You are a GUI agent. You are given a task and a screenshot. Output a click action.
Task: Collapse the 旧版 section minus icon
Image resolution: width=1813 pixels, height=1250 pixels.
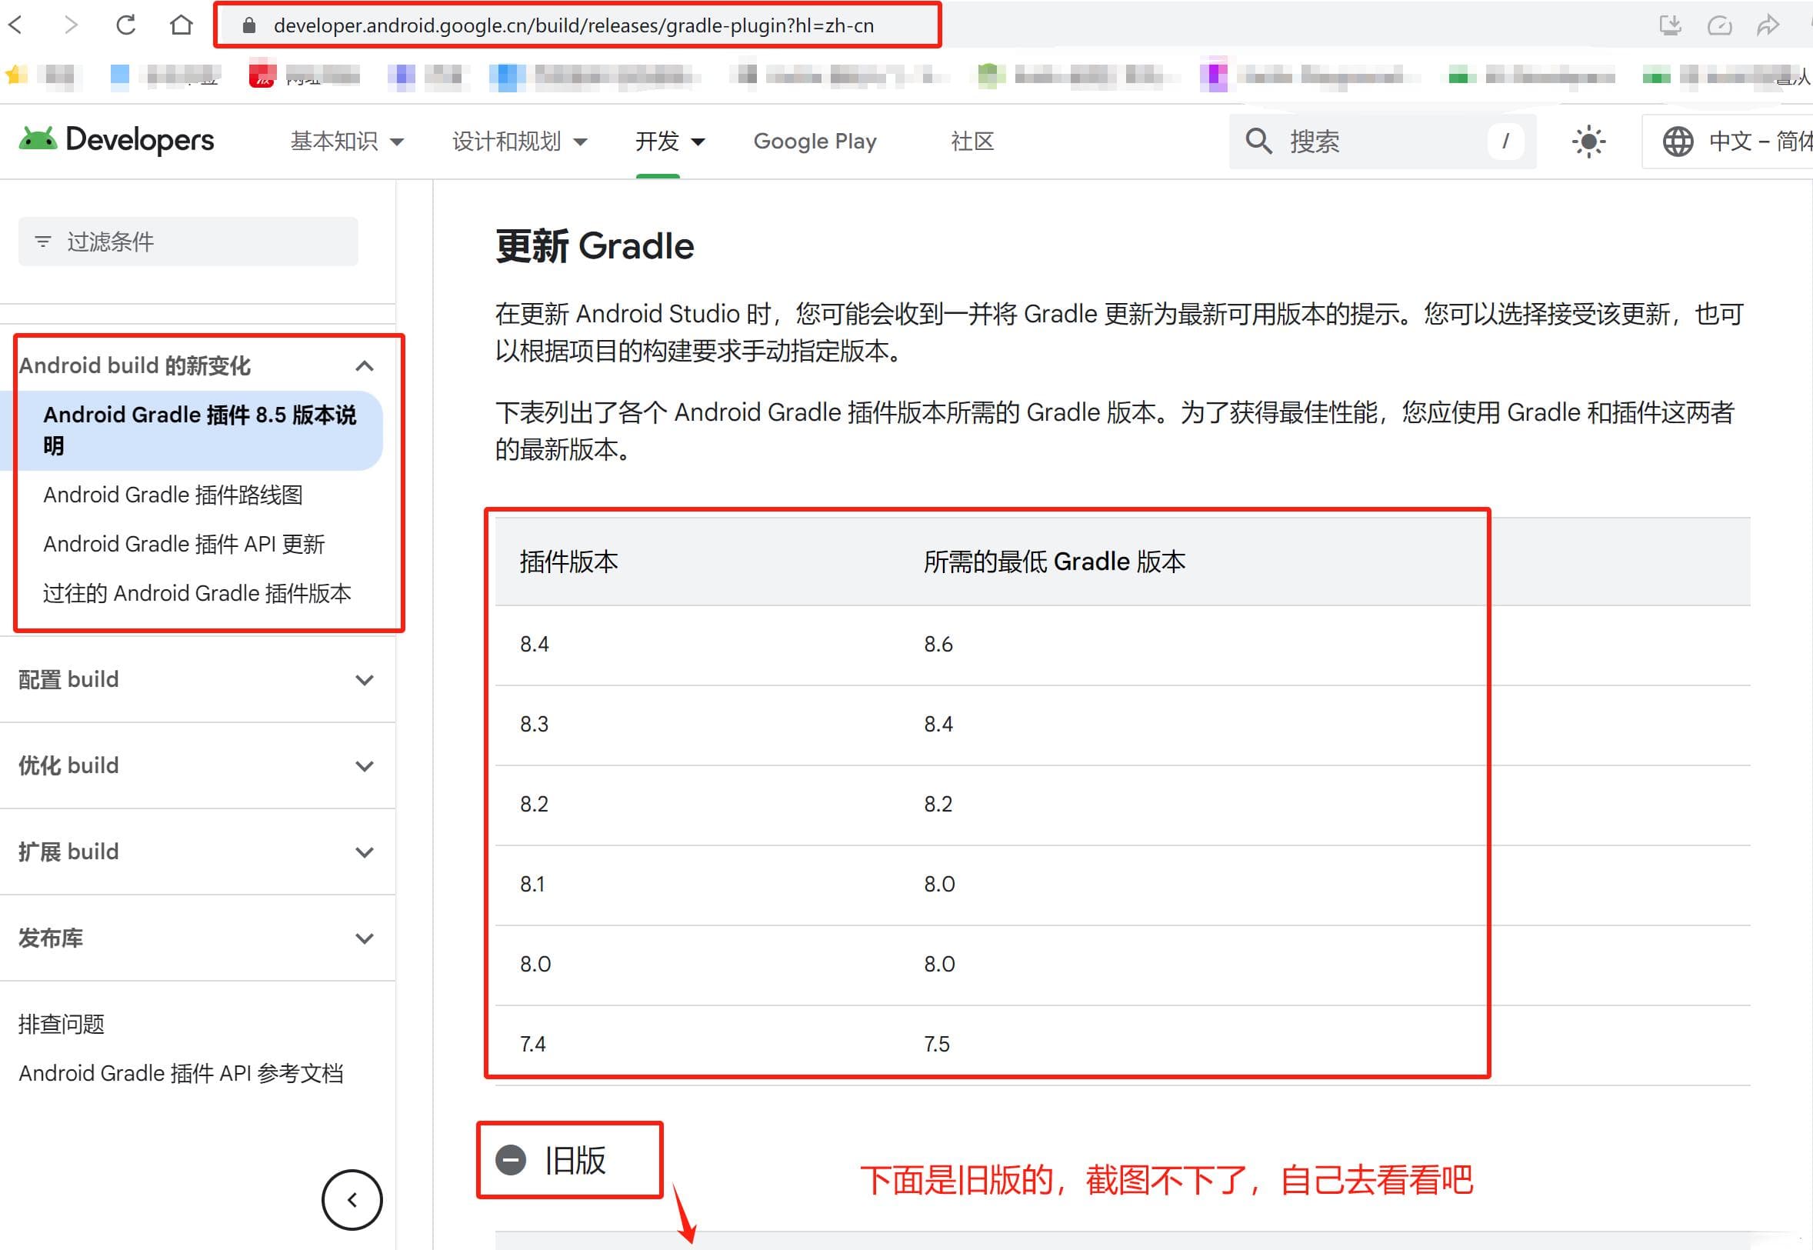coord(511,1160)
